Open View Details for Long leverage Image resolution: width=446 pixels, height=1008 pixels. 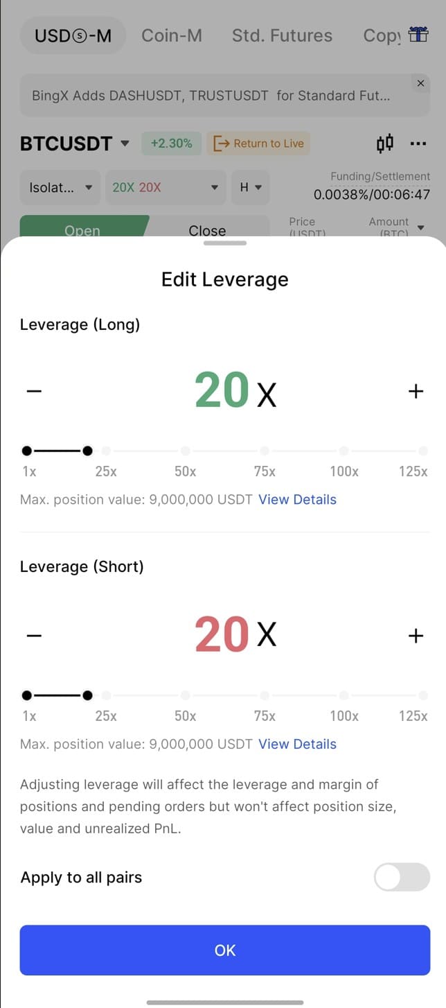coord(297,500)
